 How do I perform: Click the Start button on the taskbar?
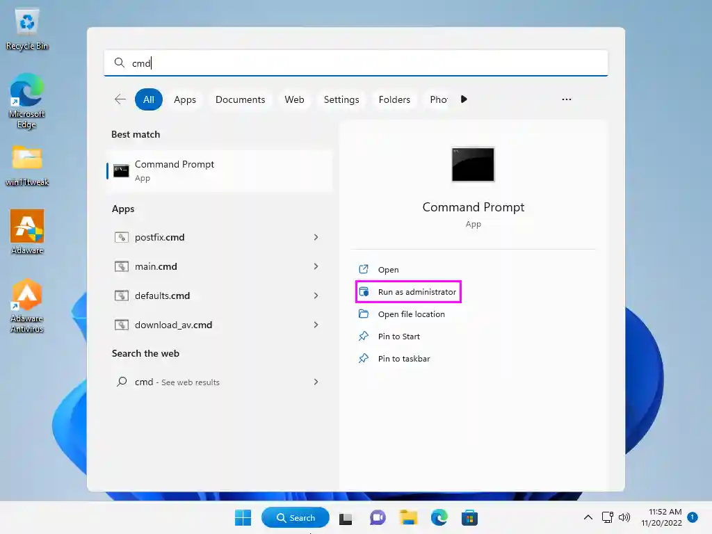click(x=243, y=517)
